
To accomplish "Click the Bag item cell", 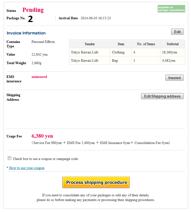I will pos(115,61).
